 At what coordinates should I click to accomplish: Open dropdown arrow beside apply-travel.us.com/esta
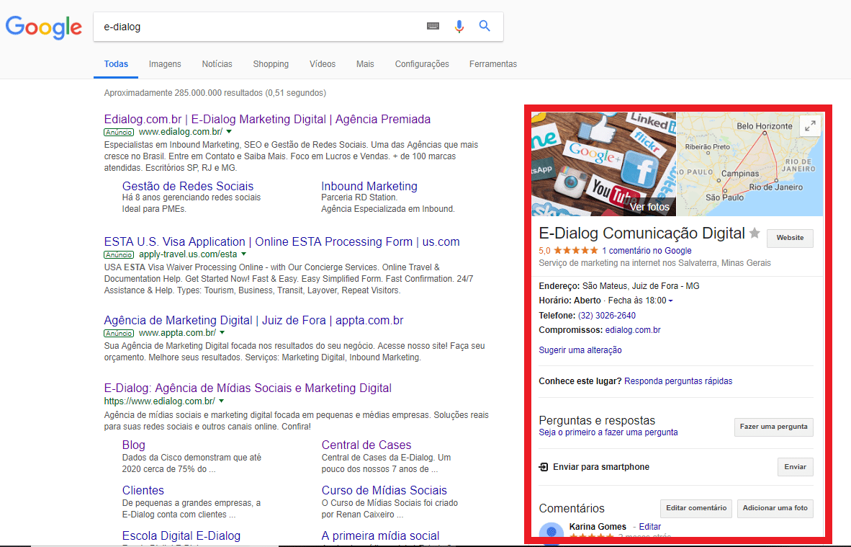coord(243,254)
